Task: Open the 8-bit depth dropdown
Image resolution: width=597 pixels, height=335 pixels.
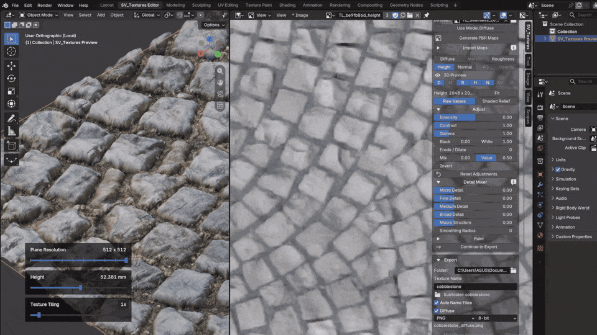Action: (497, 318)
